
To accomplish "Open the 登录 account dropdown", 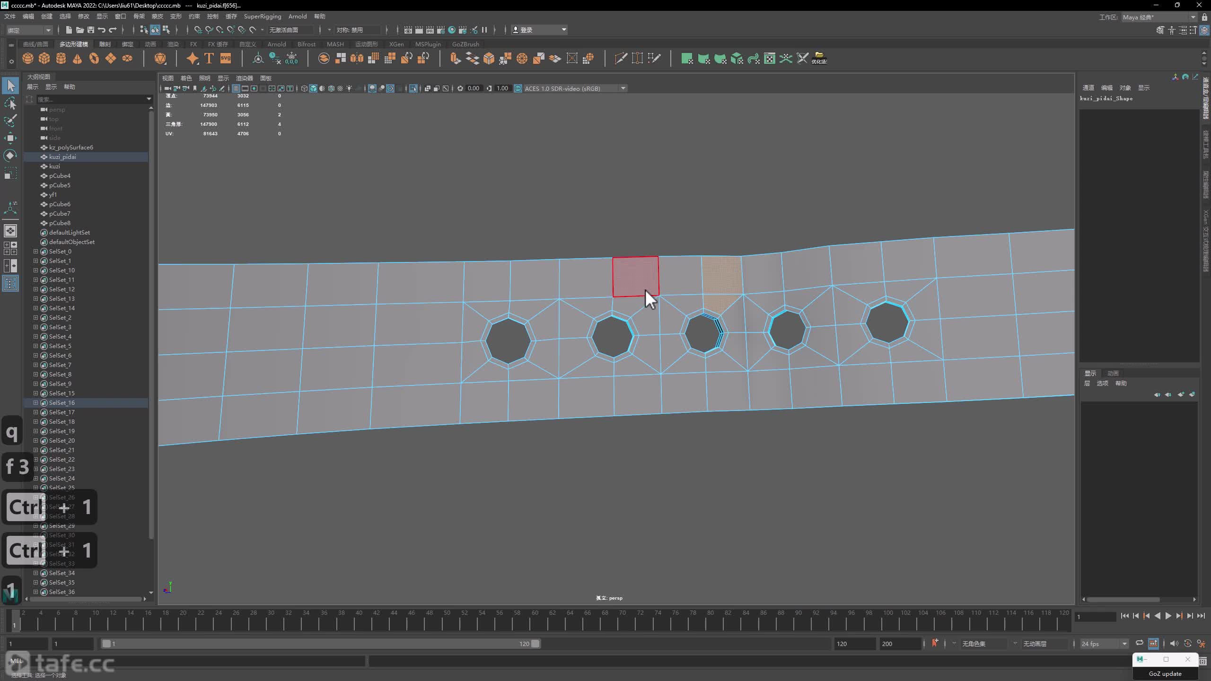I will 539,30.
